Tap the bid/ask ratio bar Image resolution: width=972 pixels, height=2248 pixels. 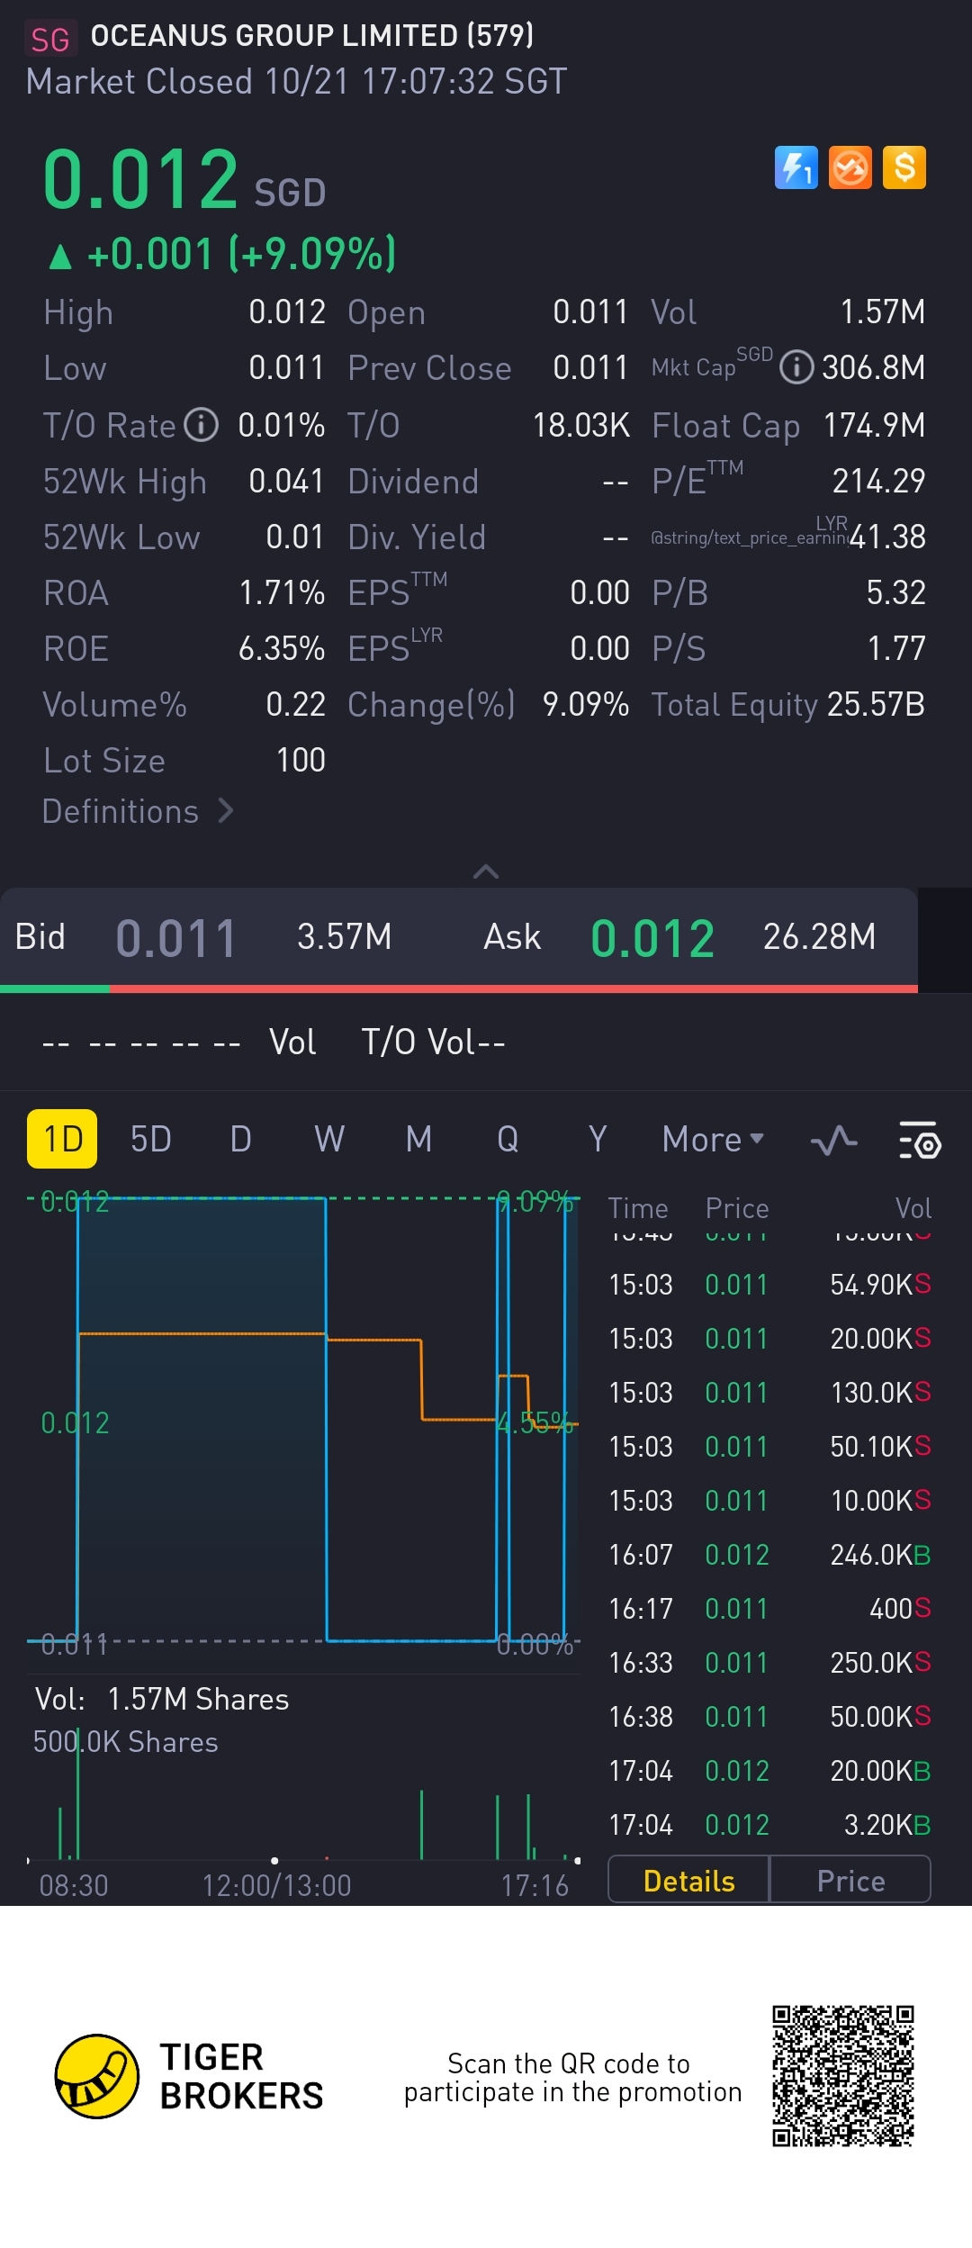click(x=459, y=989)
